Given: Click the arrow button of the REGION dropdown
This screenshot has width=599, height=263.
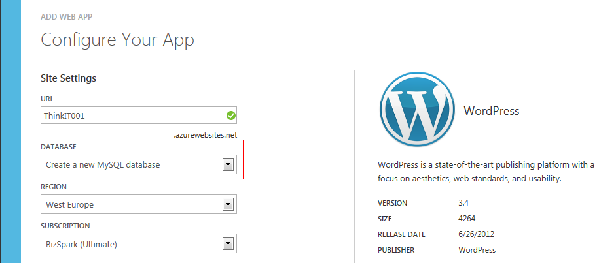Looking at the screenshot, I should coord(228,205).
